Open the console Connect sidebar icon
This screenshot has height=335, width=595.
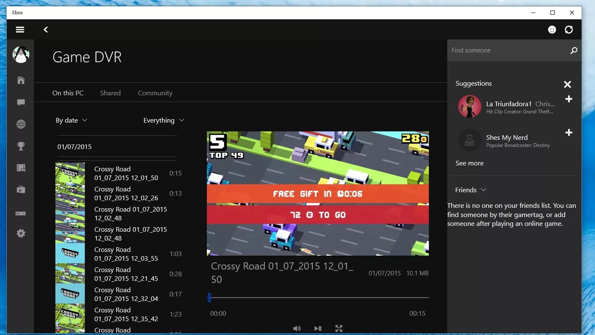point(21,213)
